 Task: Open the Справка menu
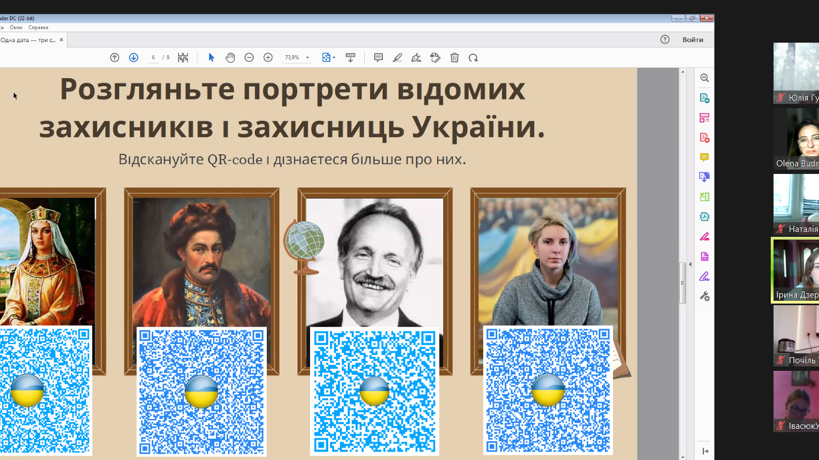click(x=38, y=27)
